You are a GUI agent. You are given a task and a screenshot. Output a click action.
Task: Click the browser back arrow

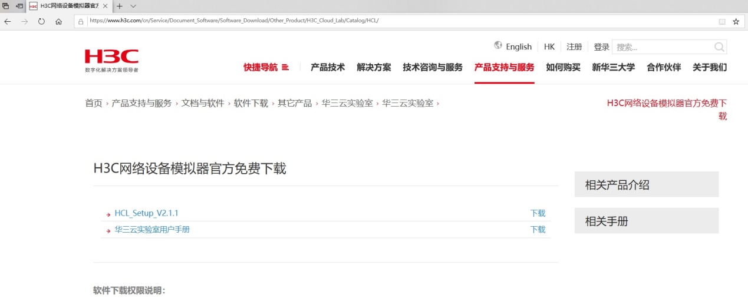click(7, 21)
